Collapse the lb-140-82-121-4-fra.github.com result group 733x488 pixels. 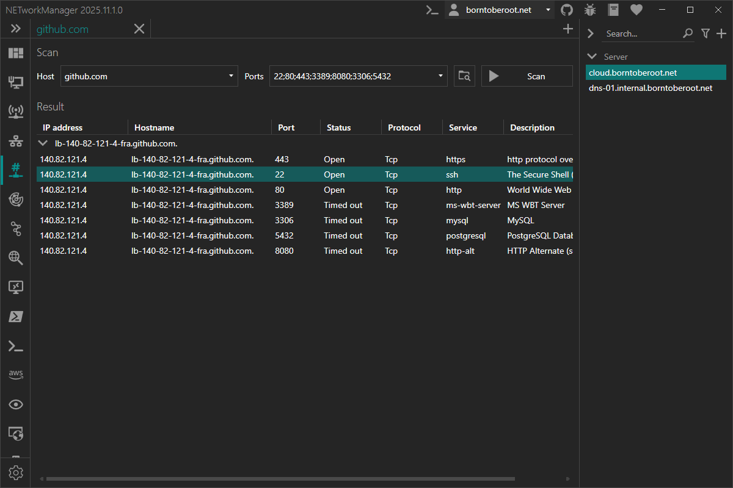(x=42, y=143)
